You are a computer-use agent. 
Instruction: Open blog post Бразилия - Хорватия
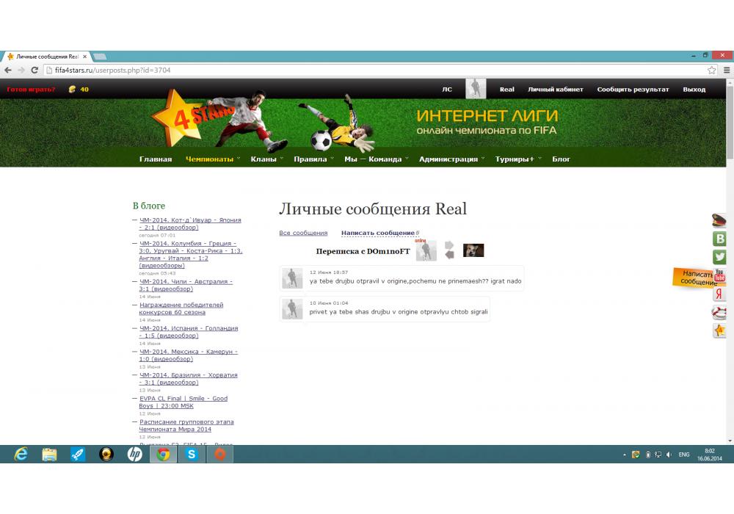(188, 379)
